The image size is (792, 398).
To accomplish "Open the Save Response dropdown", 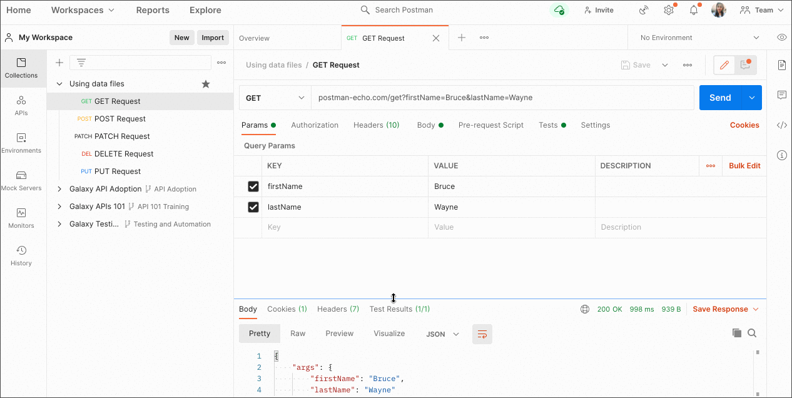I will pos(726,309).
